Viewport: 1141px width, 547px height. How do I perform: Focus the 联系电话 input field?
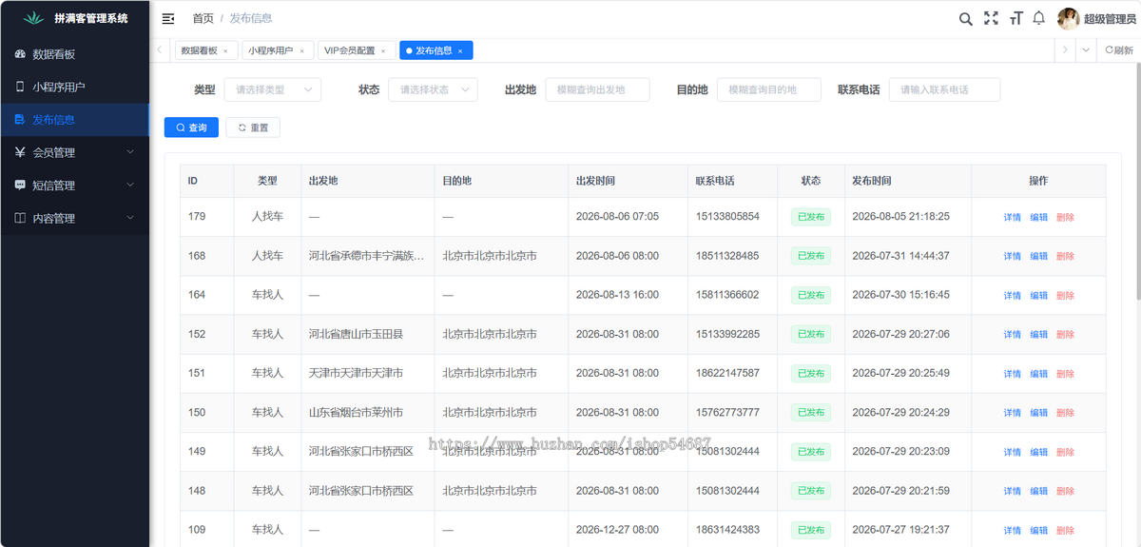coord(944,89)
